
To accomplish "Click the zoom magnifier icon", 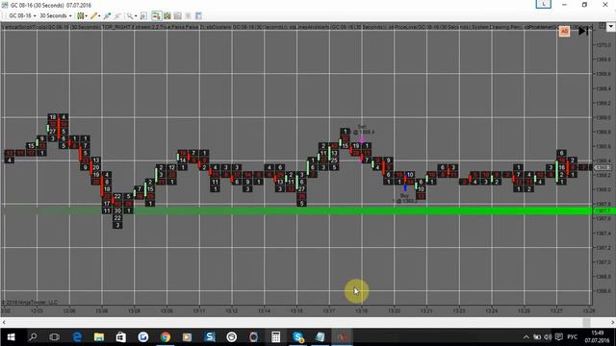I will (130, 15).
